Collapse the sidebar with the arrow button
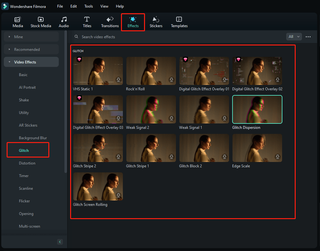 [60, 242]
